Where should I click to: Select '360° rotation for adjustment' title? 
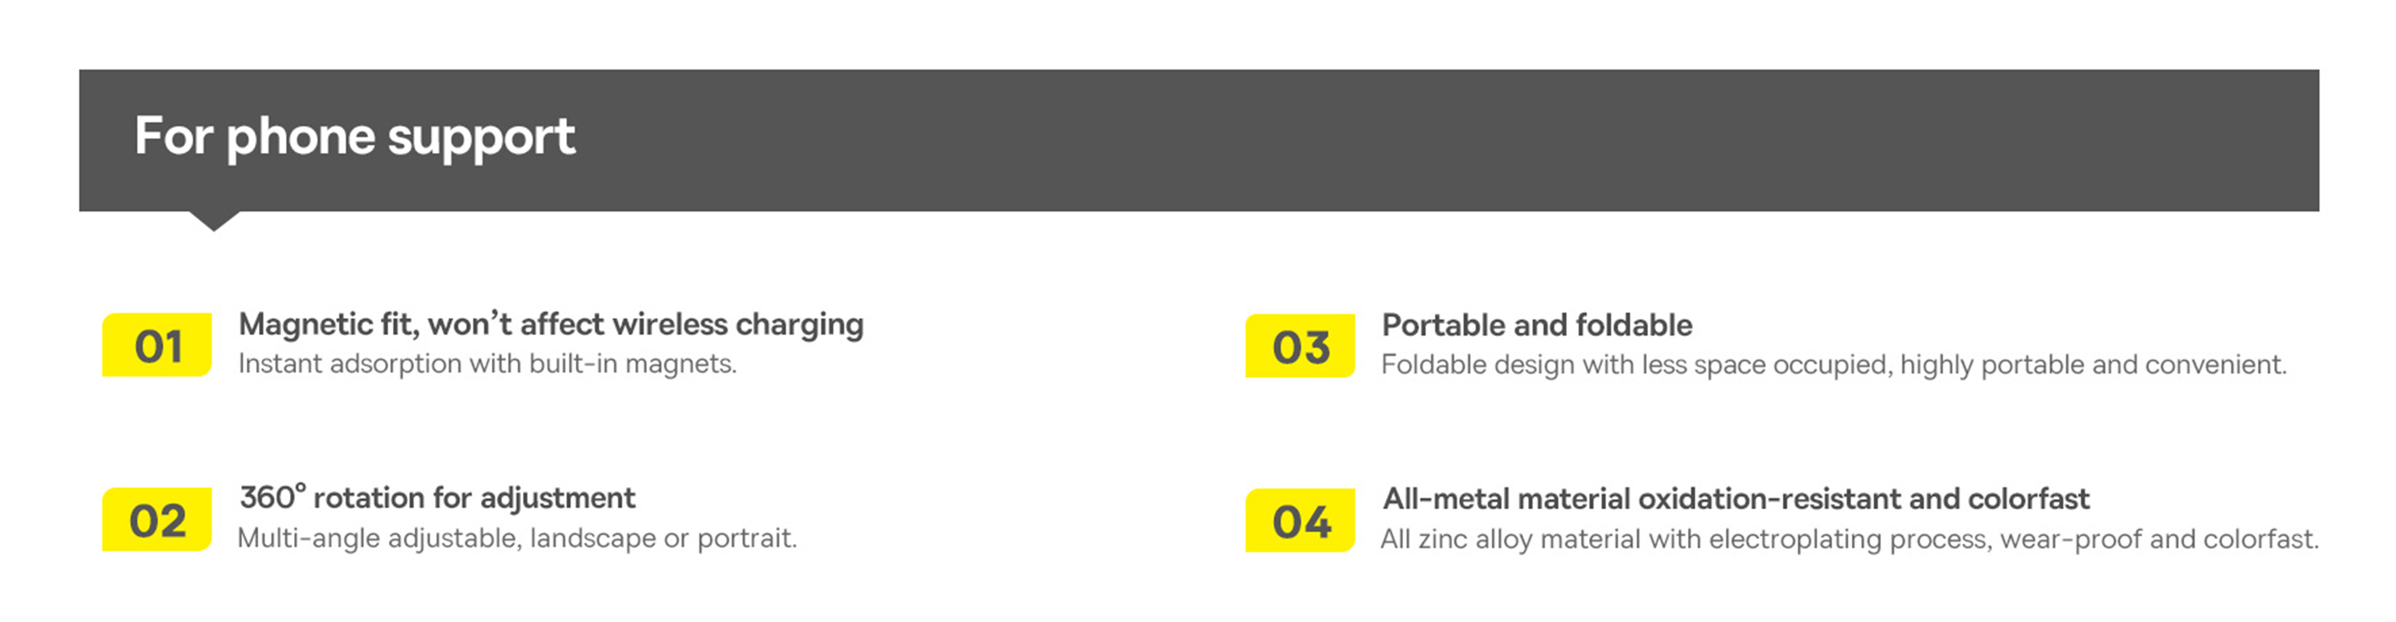437,497
